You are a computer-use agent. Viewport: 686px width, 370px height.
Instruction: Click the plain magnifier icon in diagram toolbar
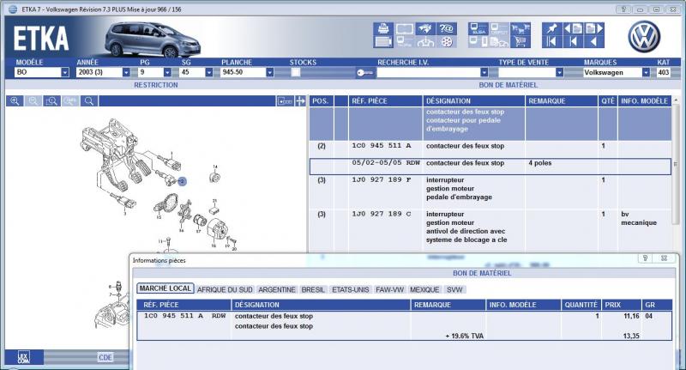coord(89,101)
